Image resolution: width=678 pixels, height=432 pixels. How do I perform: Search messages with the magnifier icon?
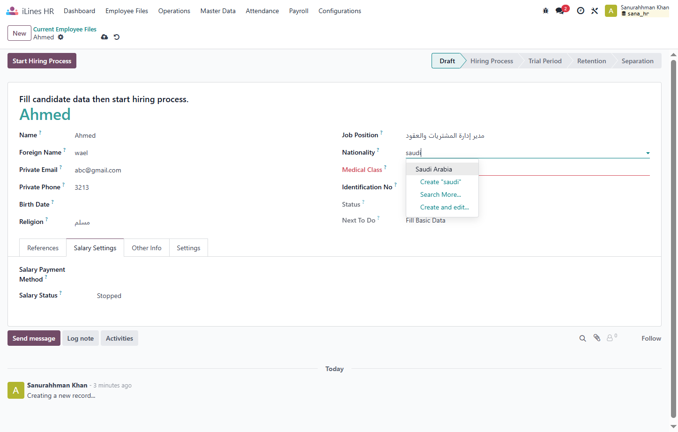(x=582, y=338)
